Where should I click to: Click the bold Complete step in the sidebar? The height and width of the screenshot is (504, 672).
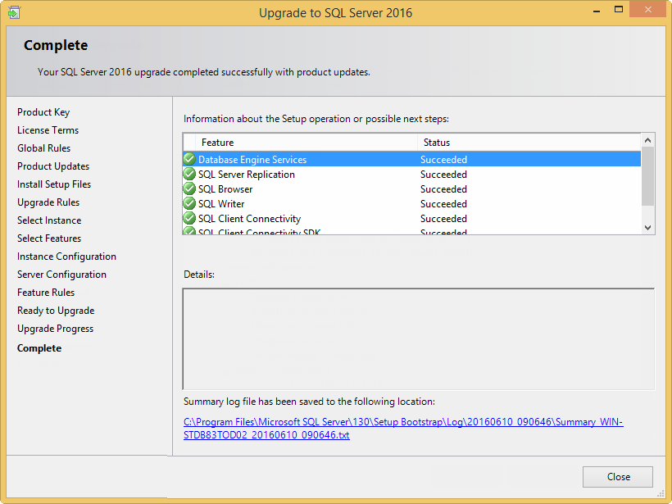click(x=39, y=348)
